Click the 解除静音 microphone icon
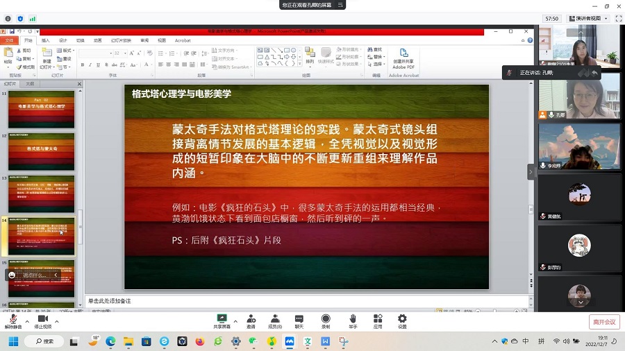This screenshot has width=625, height=351. pos(13,318)
